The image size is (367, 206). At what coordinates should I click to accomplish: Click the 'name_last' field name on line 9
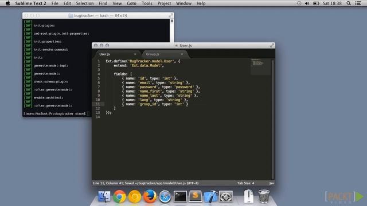click(149, 96)
